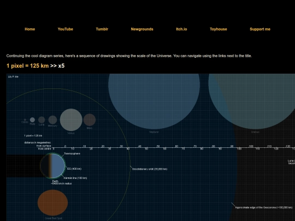Open the Itch.io navigation link
Screen dimensions: 295x221
click(x=181, y=29)
